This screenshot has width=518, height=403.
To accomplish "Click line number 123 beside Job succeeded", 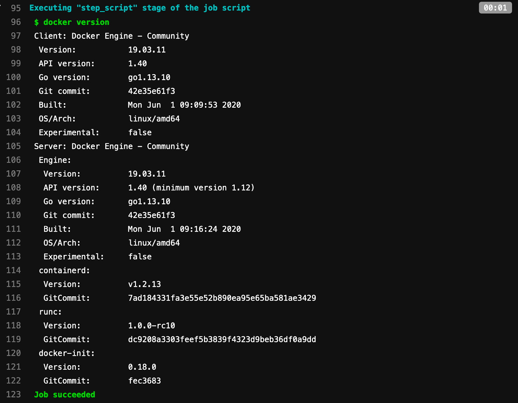I will coord(13,394).
